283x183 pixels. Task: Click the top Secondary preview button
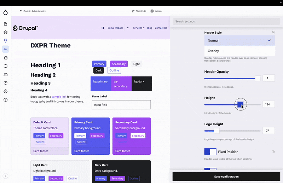tap(119, 64)
